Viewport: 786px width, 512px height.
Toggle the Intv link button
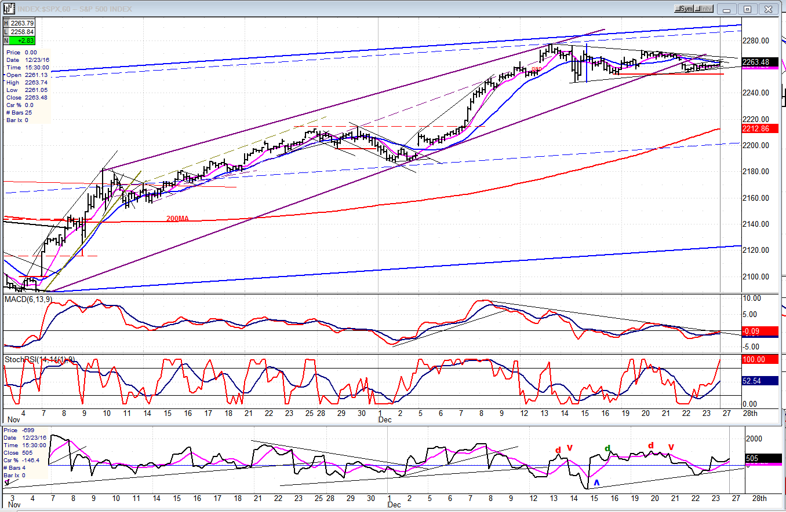pos(704,9)
